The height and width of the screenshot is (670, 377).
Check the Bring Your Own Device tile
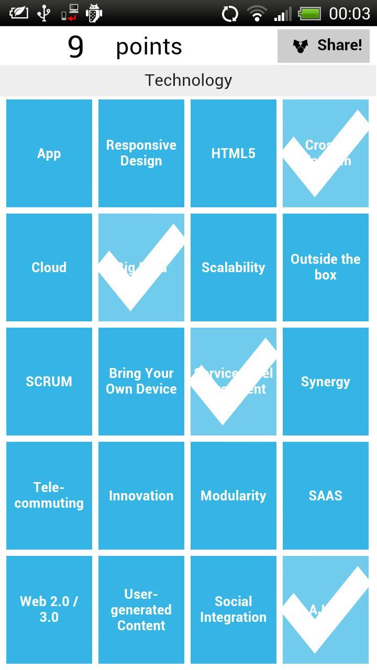[x=141, y=382]
